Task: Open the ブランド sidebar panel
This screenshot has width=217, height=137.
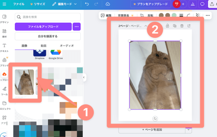Action: pos(4,62)
